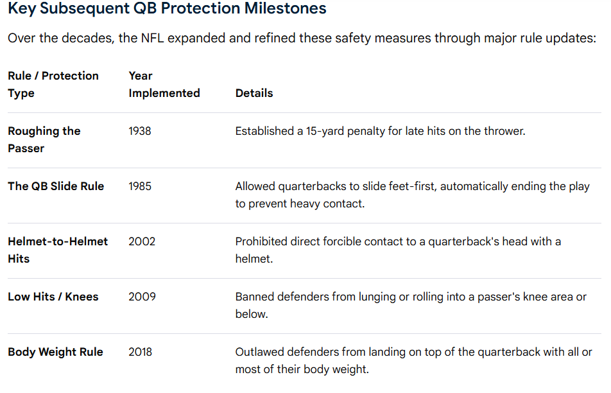Click the 'Year Implemented' column header
Viewport: 611px width, 393px height.
coord(164,84)
